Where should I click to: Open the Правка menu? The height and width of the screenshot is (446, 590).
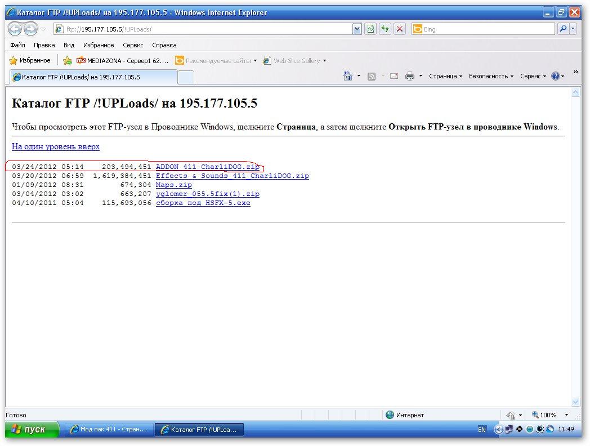44,45
